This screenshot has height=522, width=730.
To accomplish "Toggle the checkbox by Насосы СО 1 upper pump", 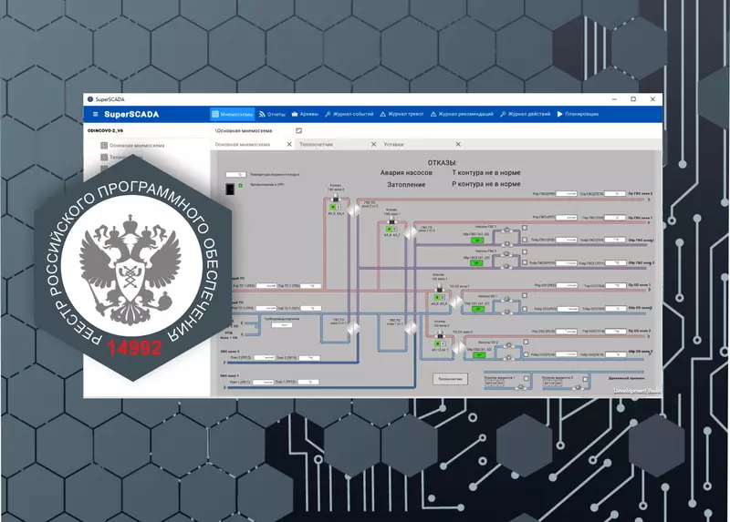I will pyautogui.click(x=525, y=296).
